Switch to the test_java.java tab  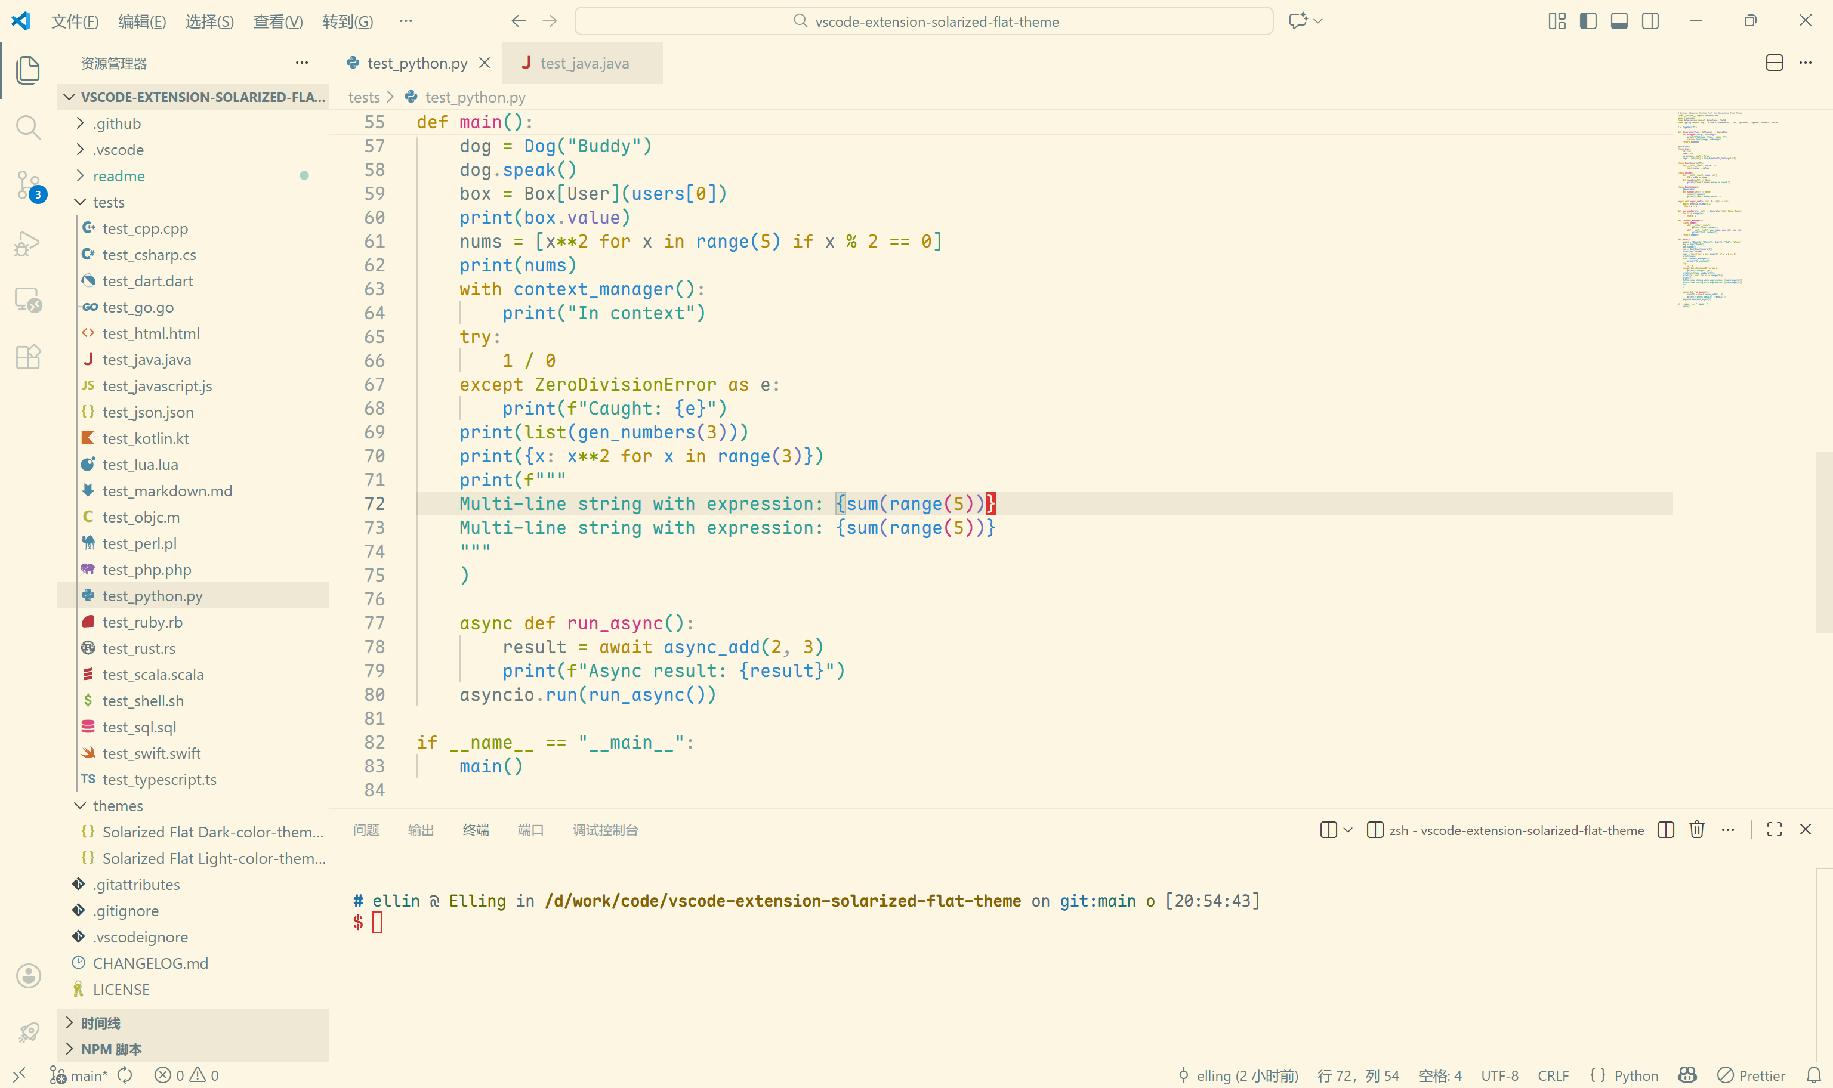click(x=583, y=62)
